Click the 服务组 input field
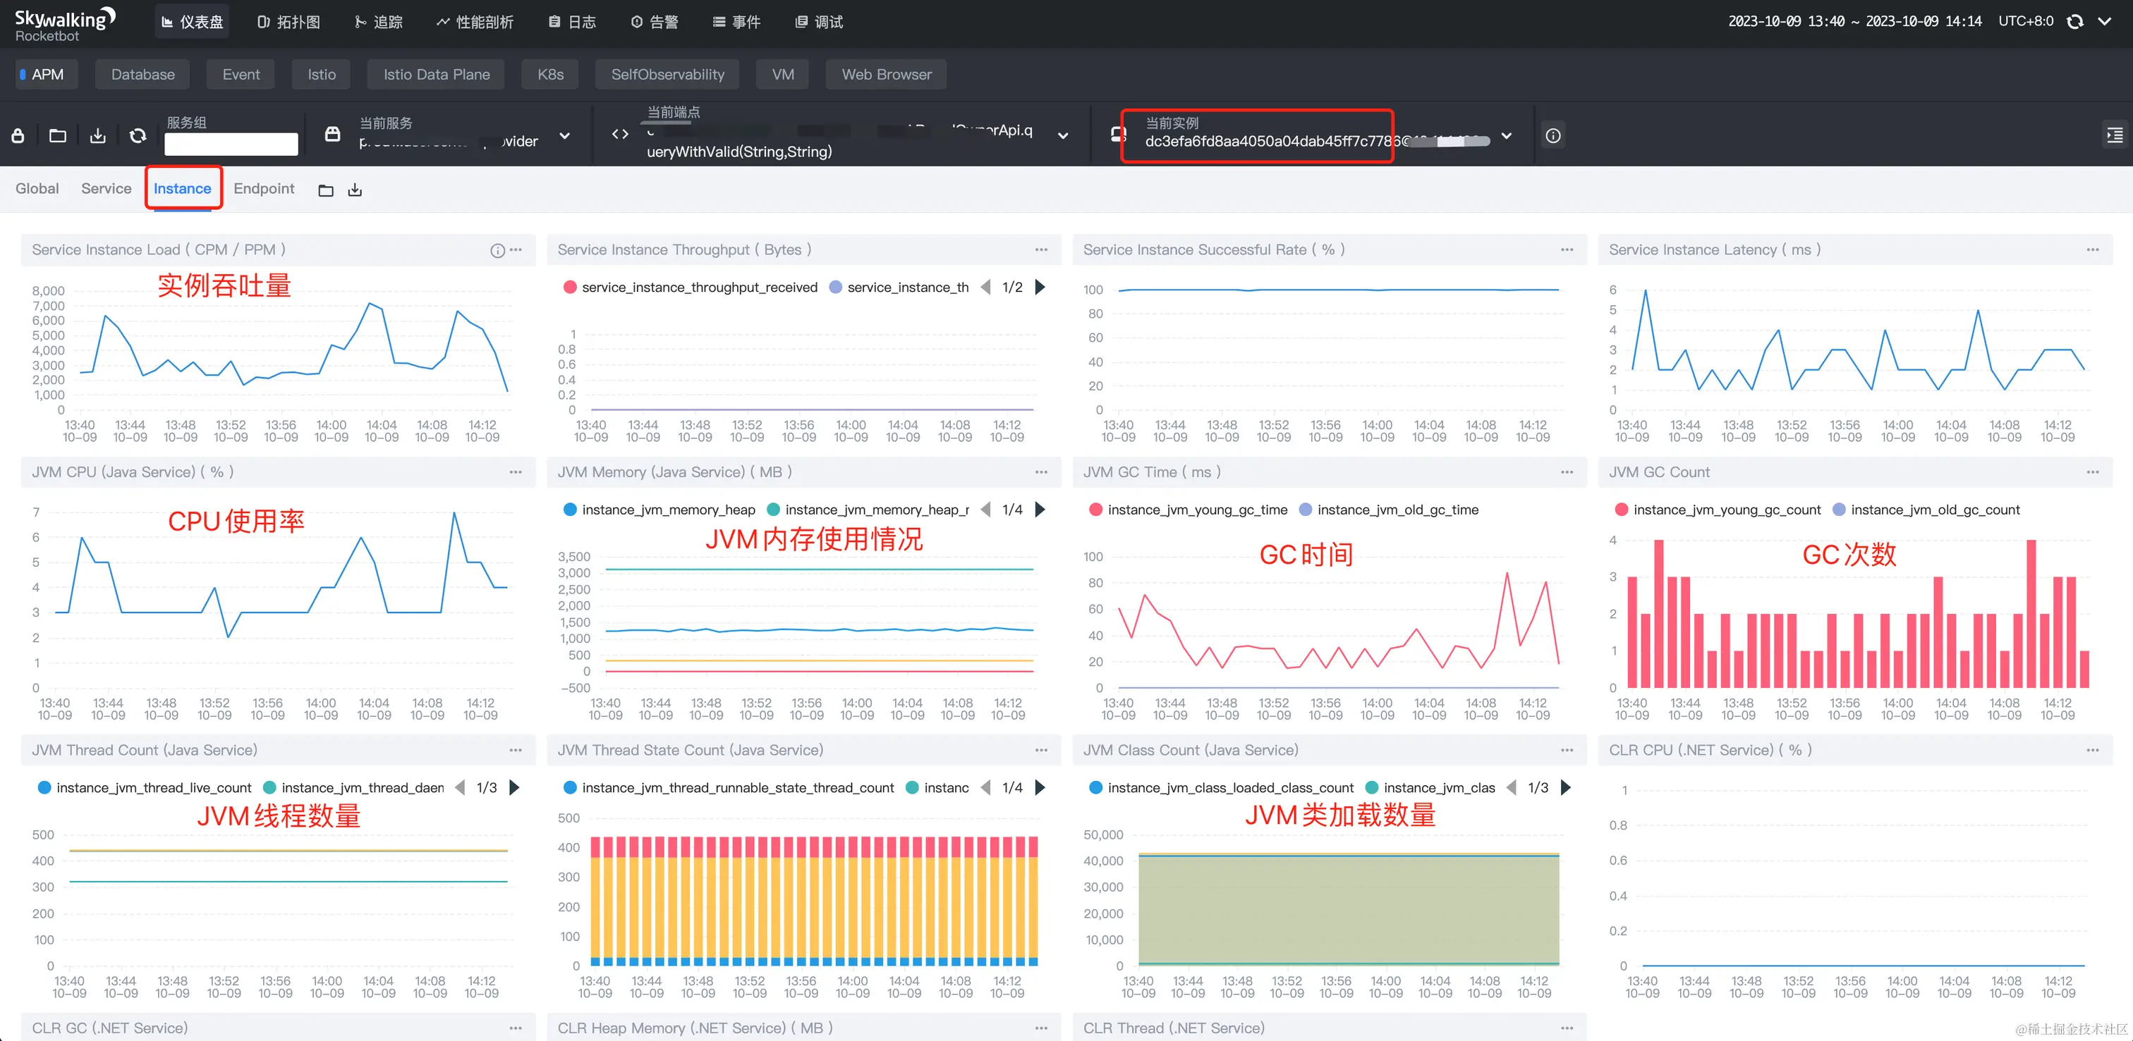This screenshot has height=1041, width=2133. pos(231,144)
